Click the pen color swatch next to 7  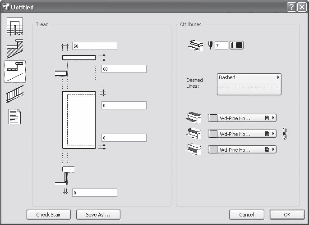click(x=237, y=45)
